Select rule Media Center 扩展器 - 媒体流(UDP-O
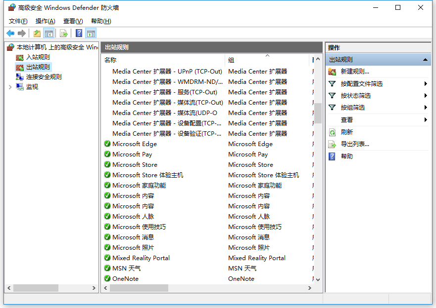Viewport: 436px width, 308px height. coord(165,113)
